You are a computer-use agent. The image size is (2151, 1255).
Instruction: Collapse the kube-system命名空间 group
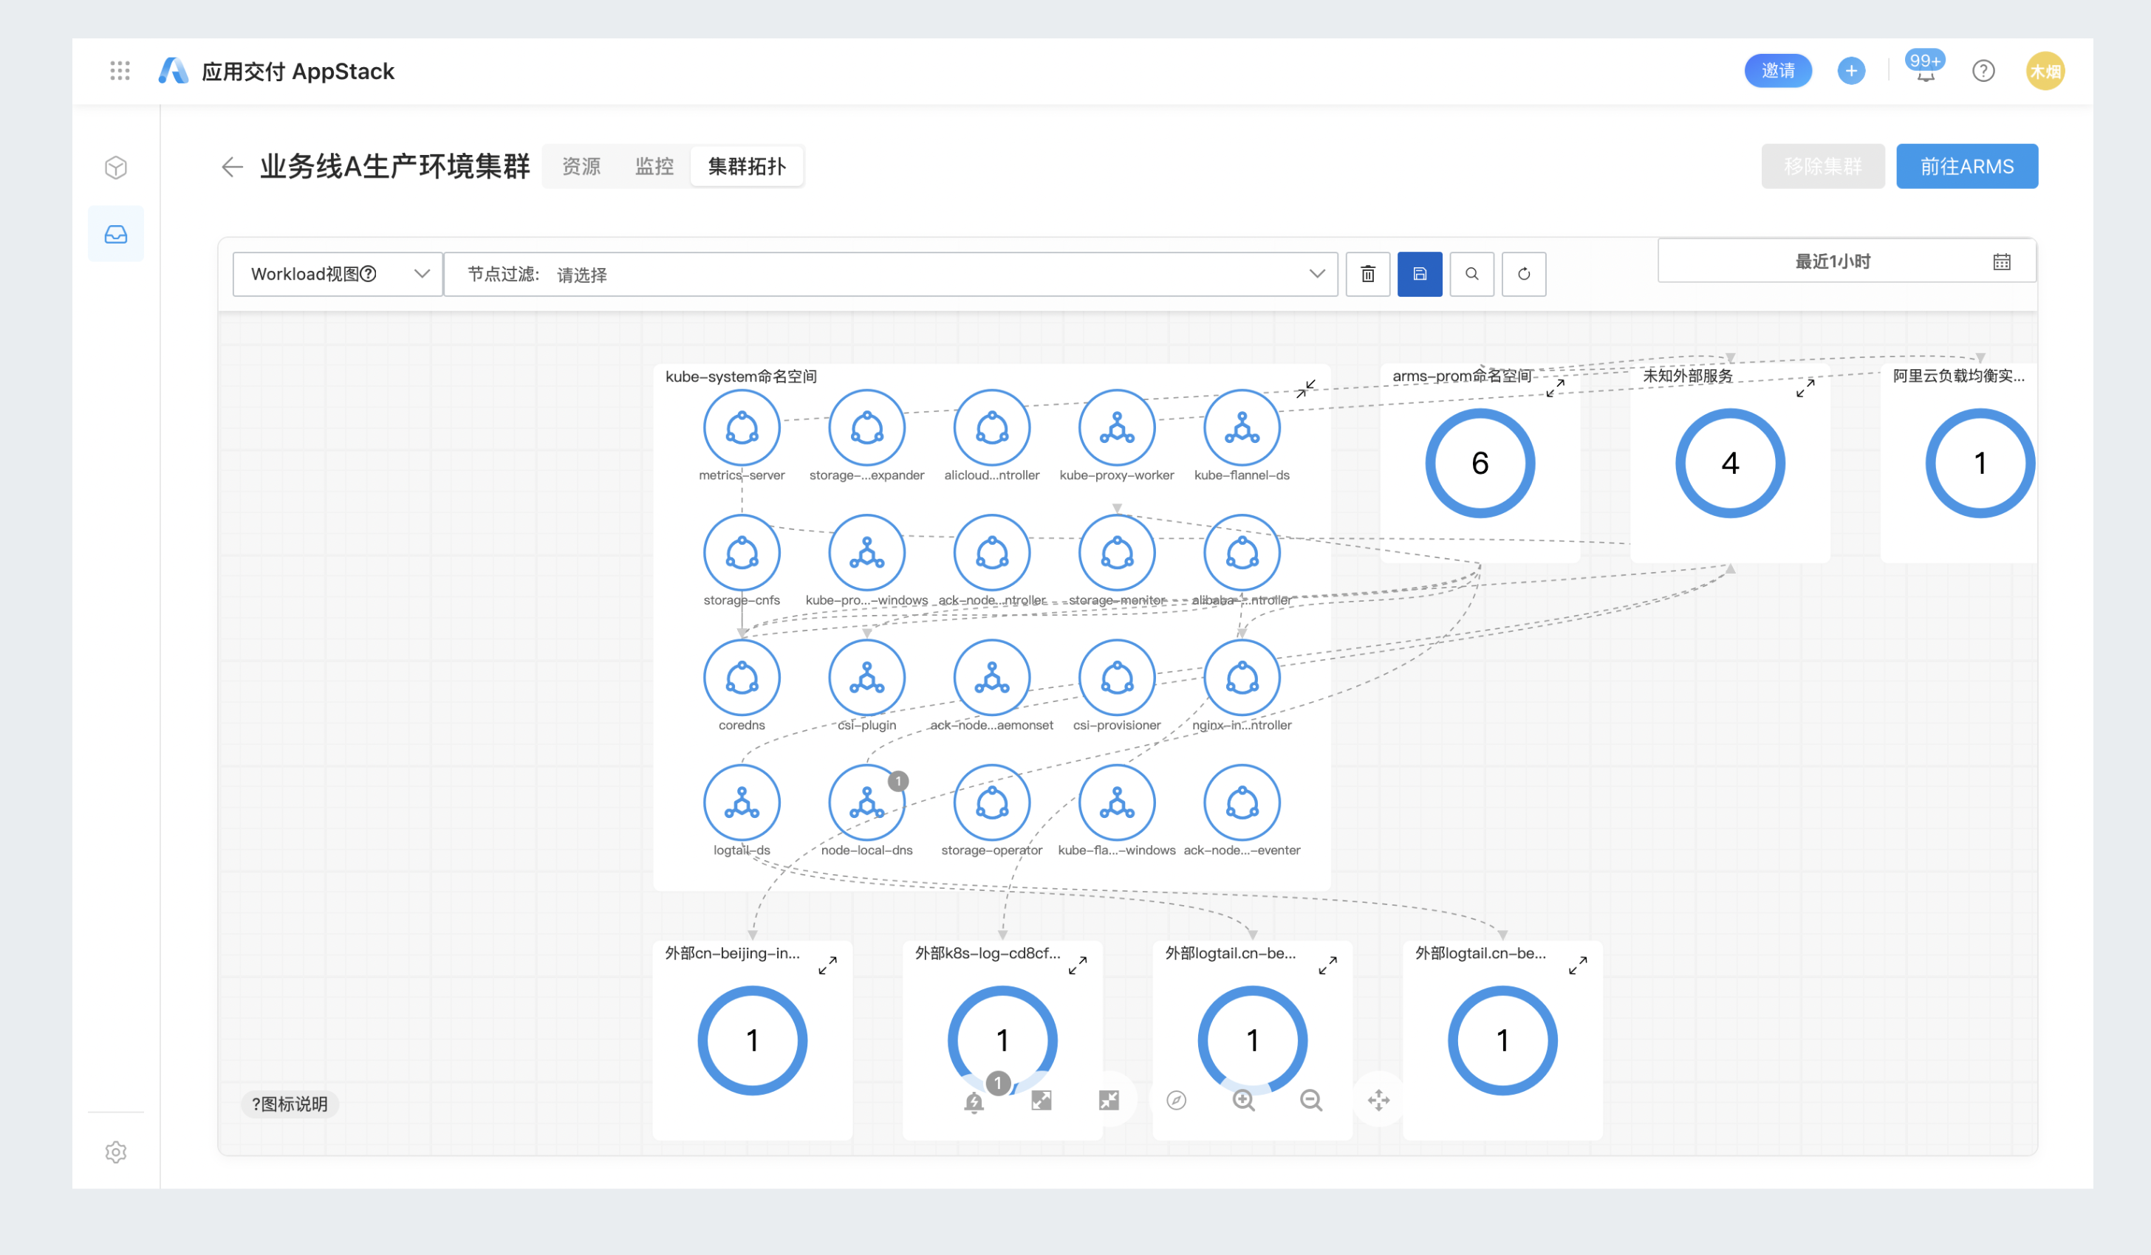1305,389
